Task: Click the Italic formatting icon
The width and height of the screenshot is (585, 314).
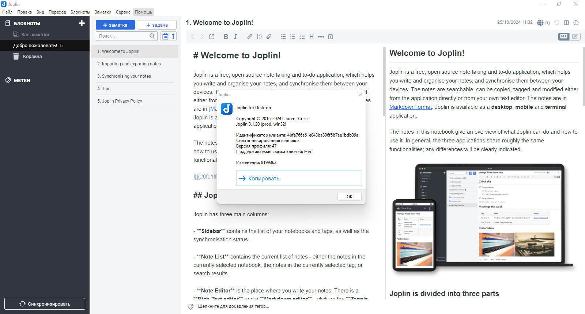Action: pos(235,37)
